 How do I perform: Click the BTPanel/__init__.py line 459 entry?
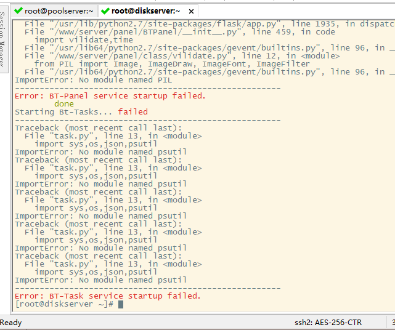pos(180,32)
